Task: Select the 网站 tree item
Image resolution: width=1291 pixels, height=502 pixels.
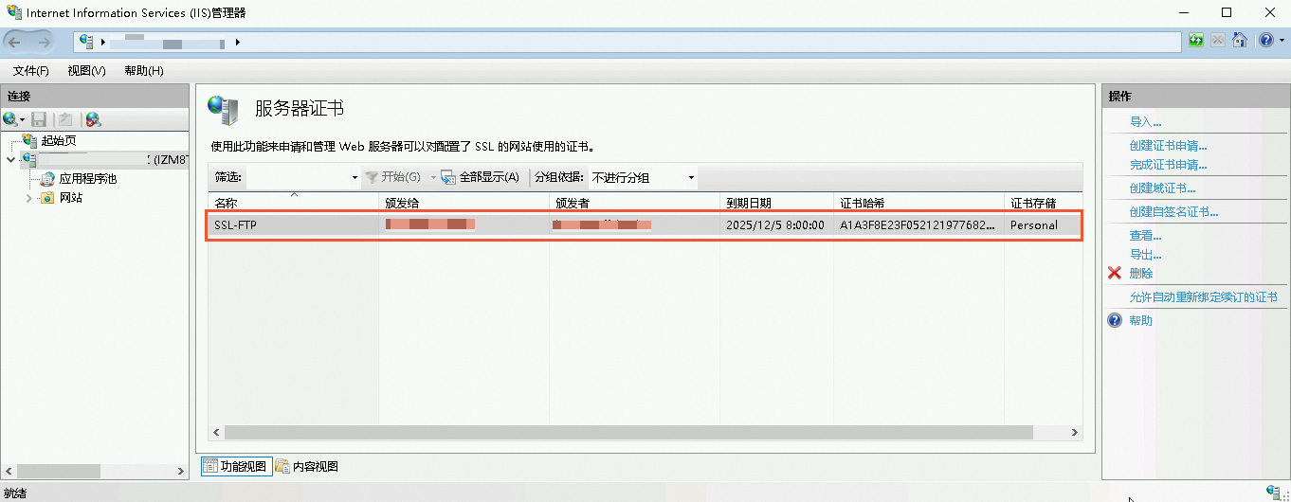Action: click(71, 198)
